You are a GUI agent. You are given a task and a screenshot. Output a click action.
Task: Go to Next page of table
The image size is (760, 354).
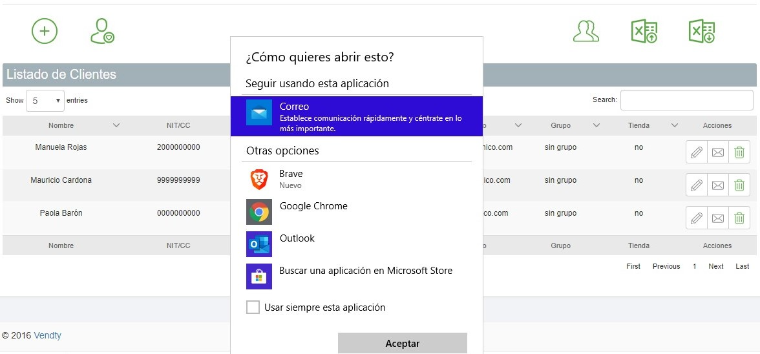(716, 266)
